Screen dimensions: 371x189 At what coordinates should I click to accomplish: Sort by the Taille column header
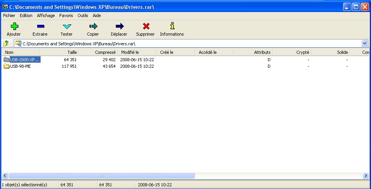[x=60, y=52]
